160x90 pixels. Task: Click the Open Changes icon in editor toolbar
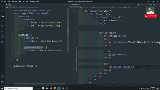click(138, 5)
